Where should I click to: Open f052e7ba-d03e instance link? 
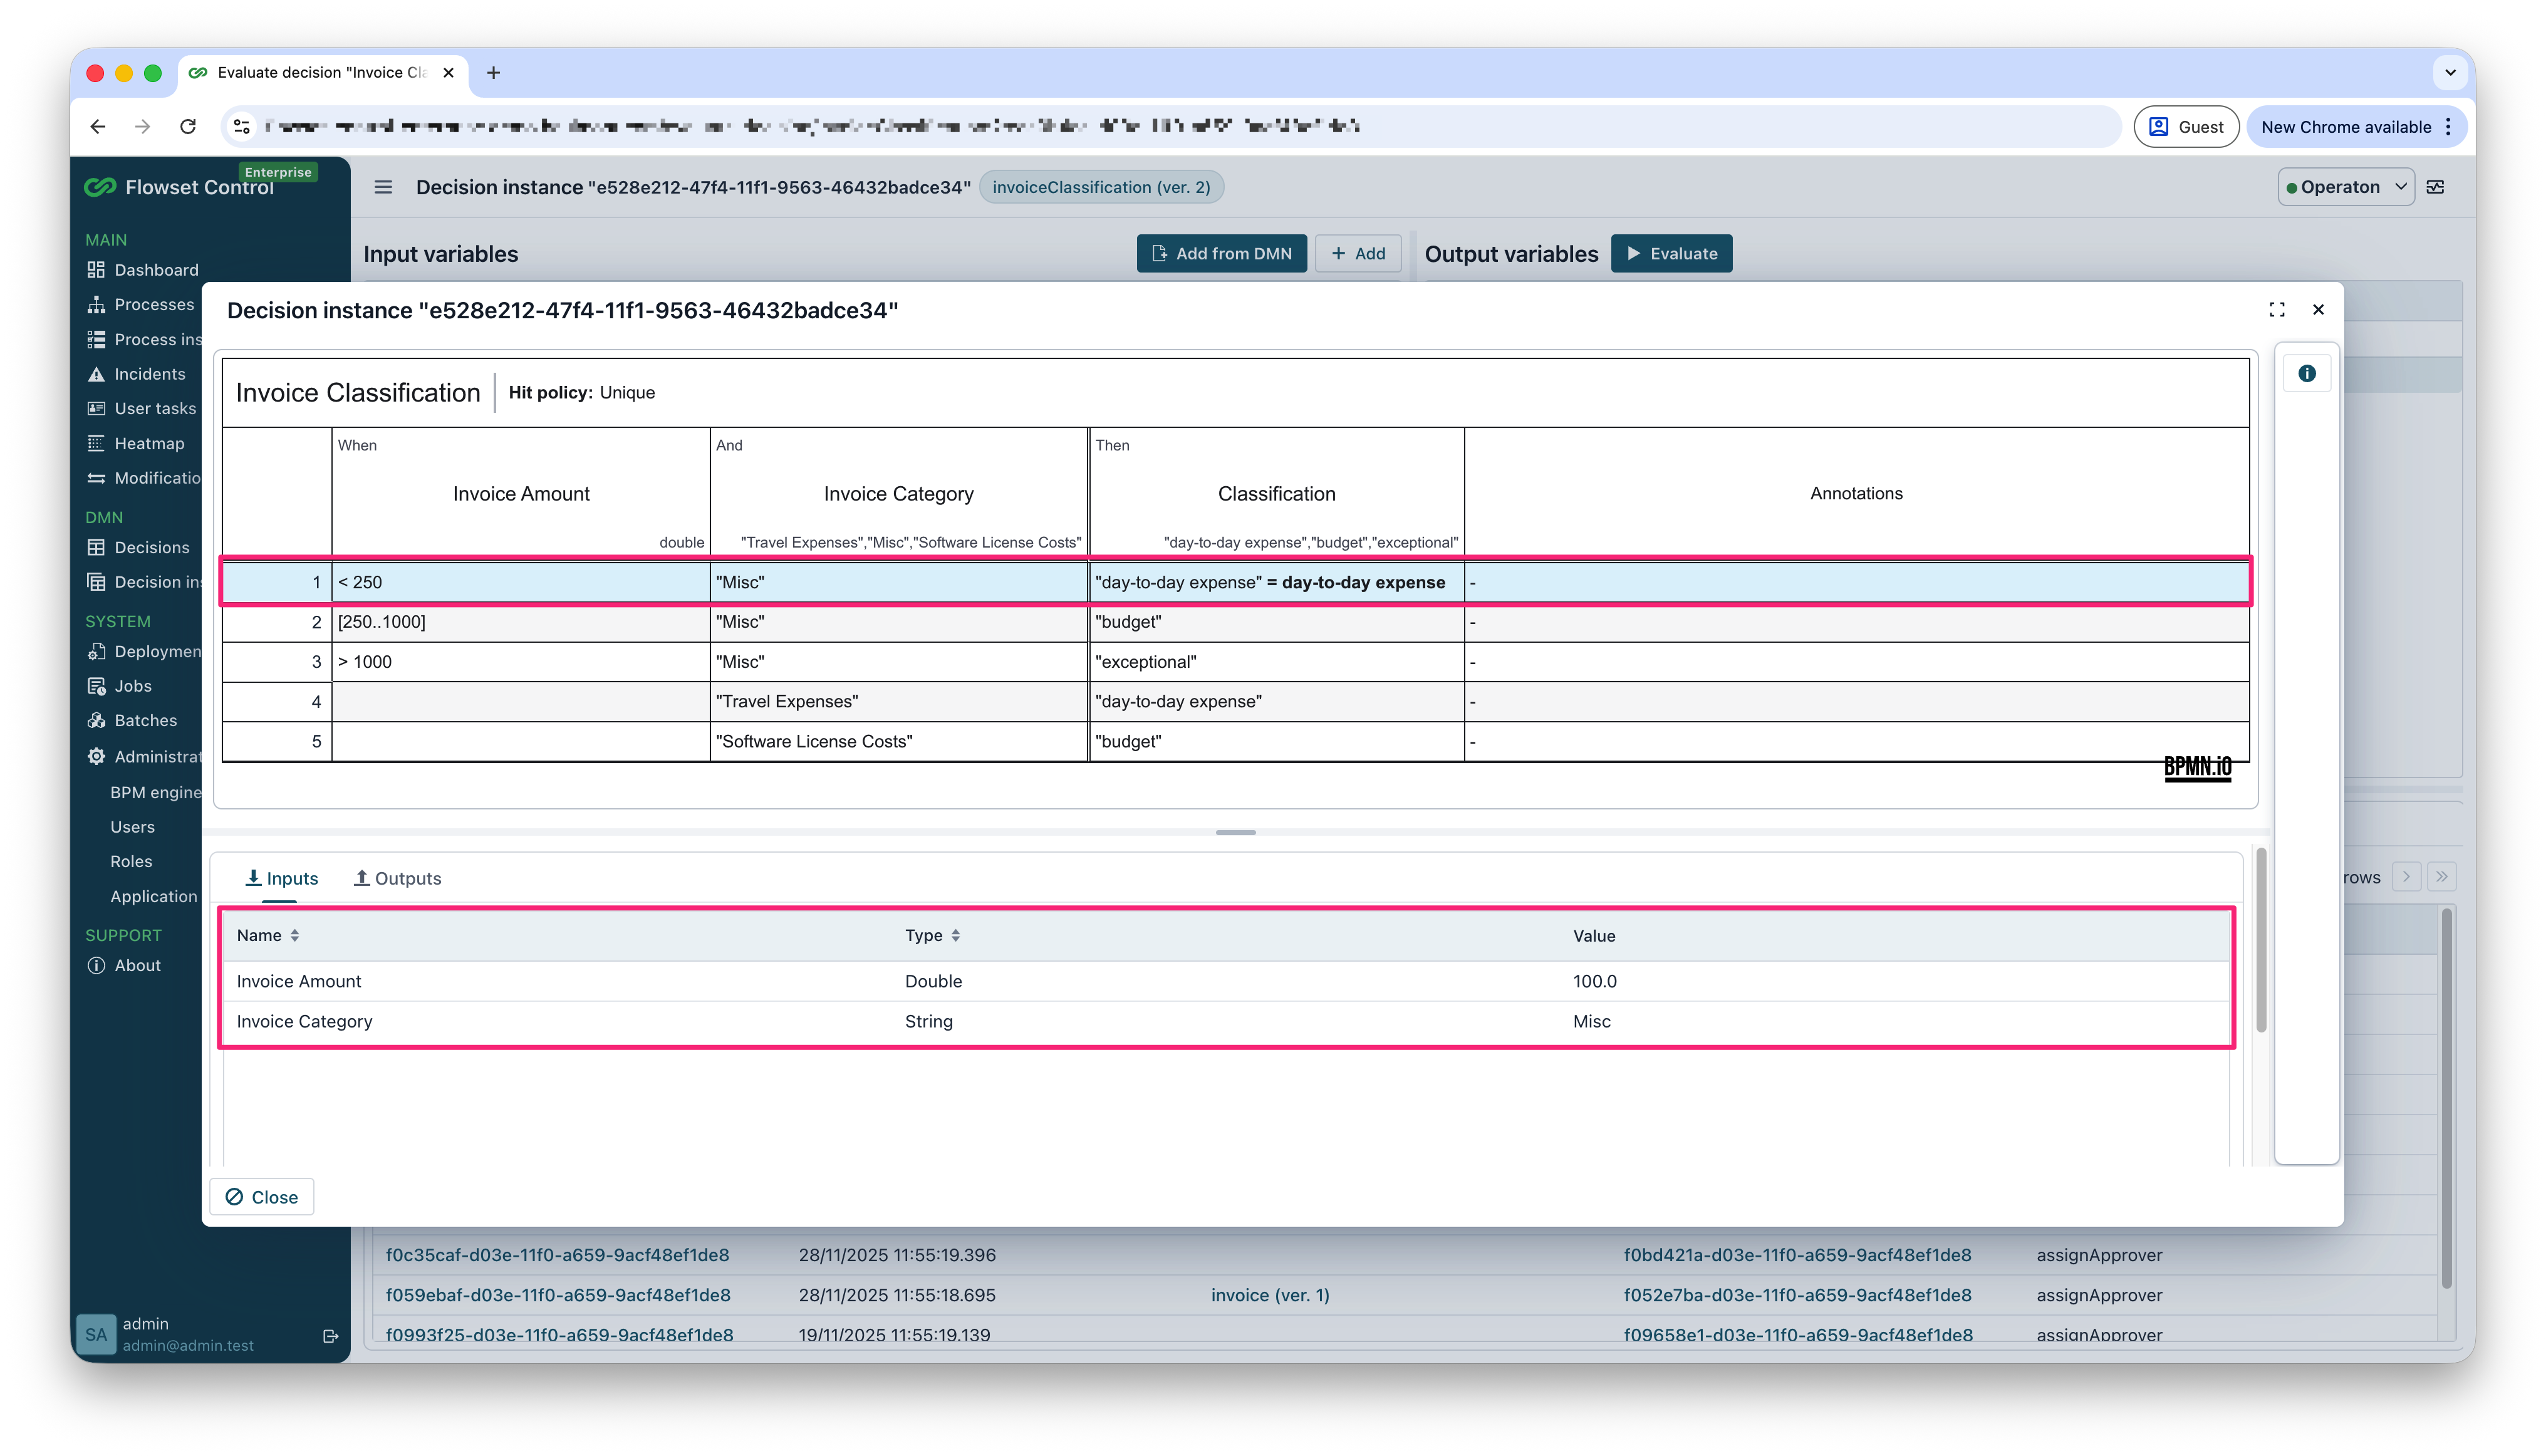coord(1797,1295)
